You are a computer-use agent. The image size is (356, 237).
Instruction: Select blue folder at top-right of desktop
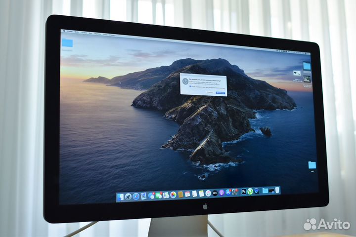click(x=307, y=66)
